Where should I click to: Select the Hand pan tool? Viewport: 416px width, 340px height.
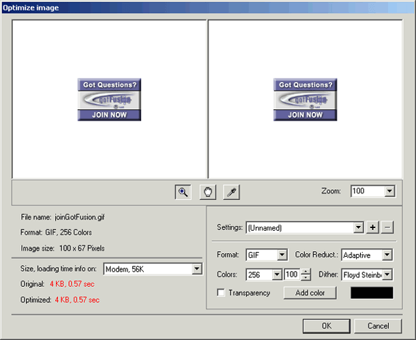pos(208,192)
